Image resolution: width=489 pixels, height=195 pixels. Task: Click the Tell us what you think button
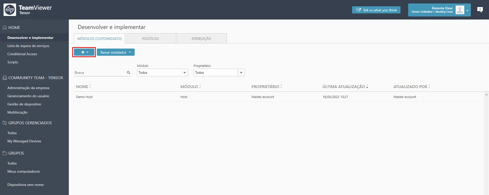coord(376,10)
